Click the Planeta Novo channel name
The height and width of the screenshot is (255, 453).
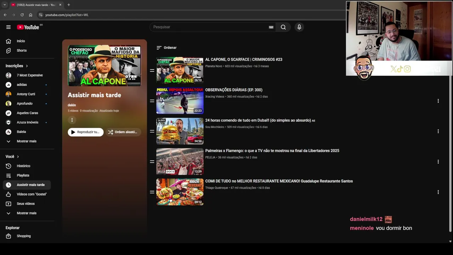coord(214,66)
